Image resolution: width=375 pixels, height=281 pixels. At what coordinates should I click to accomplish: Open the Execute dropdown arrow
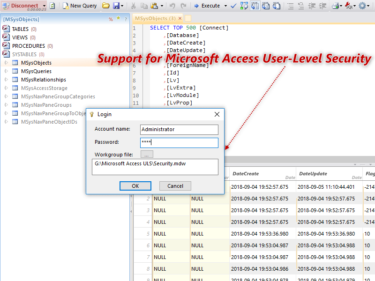pos(225,6)
